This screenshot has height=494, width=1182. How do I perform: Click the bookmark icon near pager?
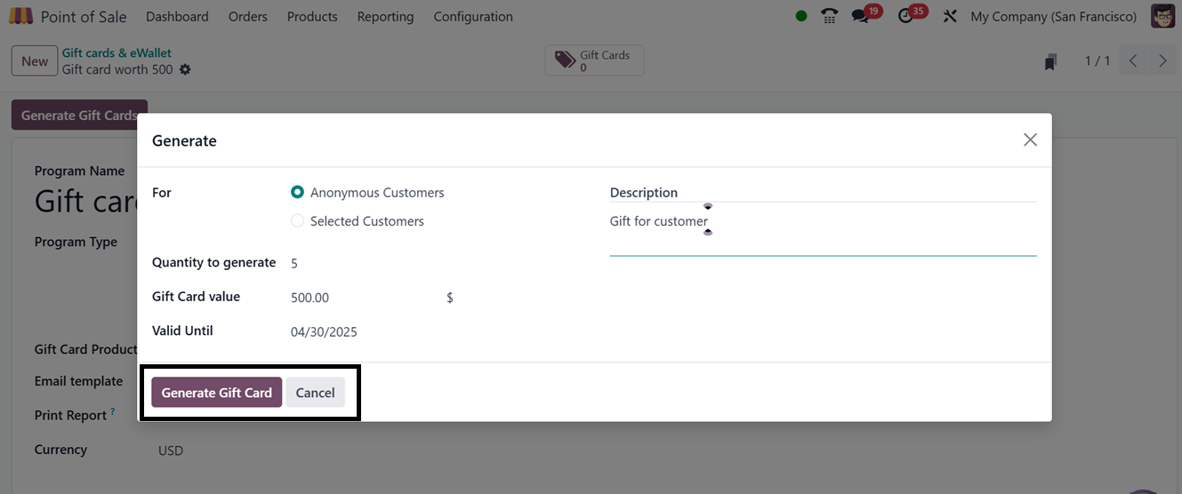pyautogui.click(x=1050, y=61)
